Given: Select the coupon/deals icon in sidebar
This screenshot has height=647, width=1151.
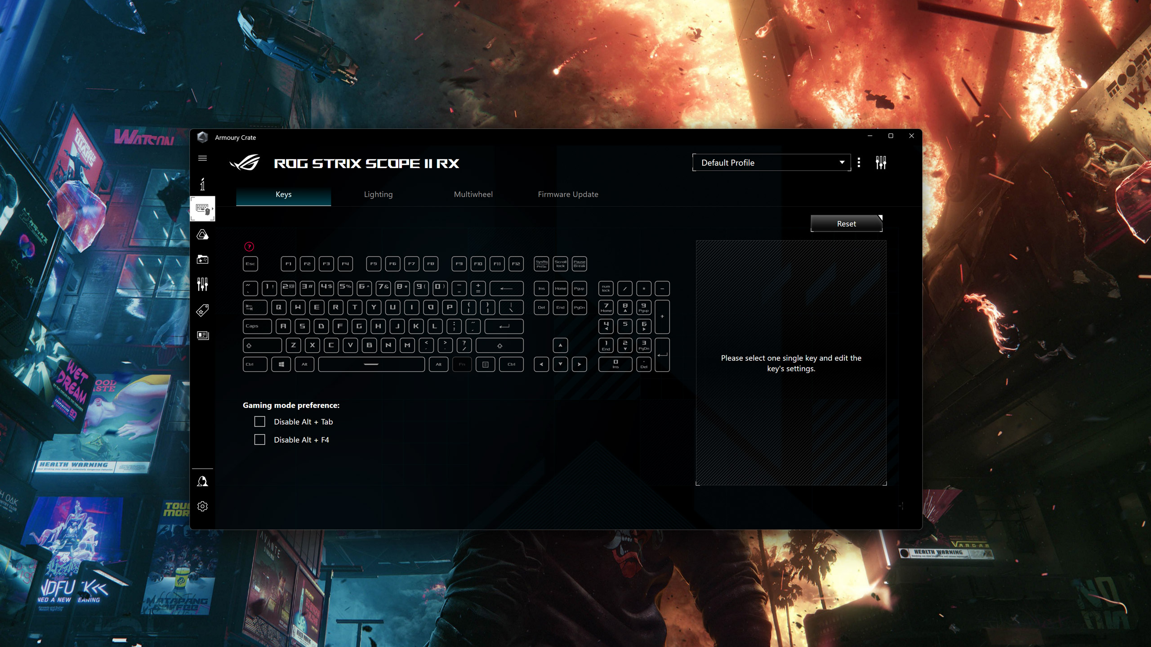Looking at the screenshot, I should pyautogui.click(x=202, y=310).
